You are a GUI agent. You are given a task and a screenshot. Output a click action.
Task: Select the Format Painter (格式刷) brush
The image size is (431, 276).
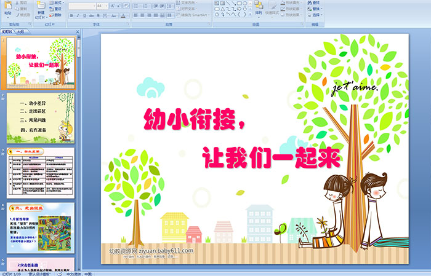23,15
